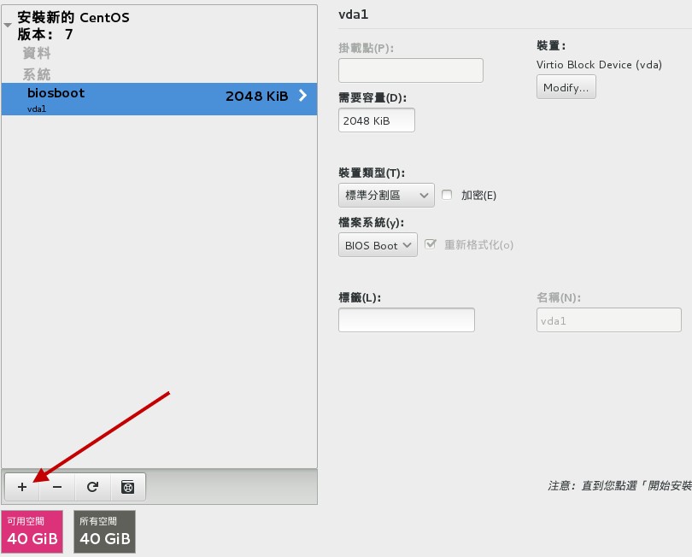Remove the selected partition using the minus icon

56,487
